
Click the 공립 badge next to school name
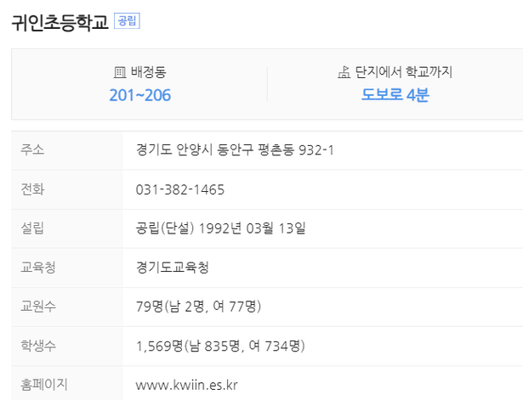(x=127, y=21)
